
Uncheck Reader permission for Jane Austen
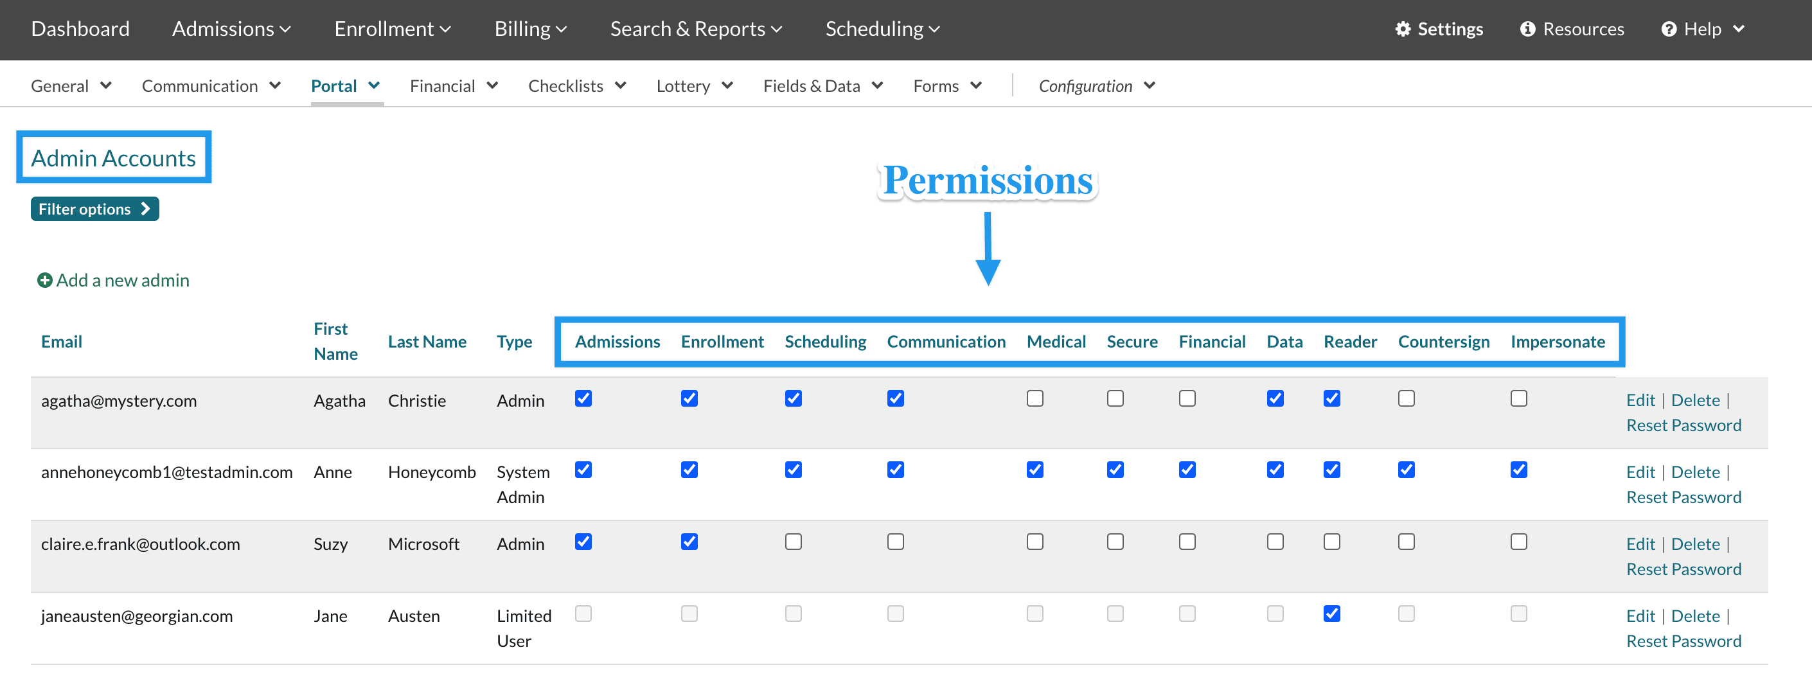click(1331, 614)
